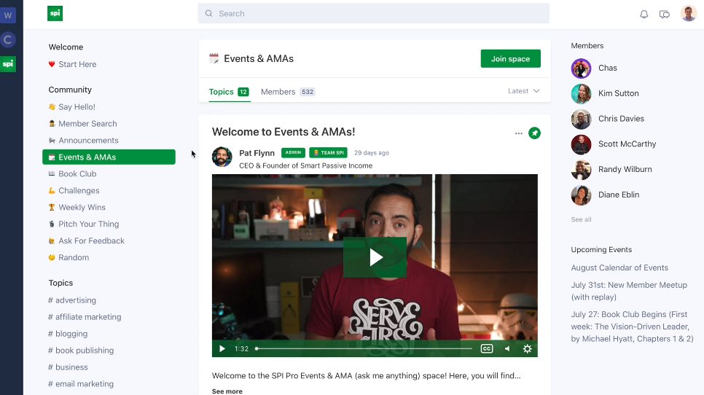Open Welcome to Events & AMAs! post title

pyautogui.click(x=283, y=131)
